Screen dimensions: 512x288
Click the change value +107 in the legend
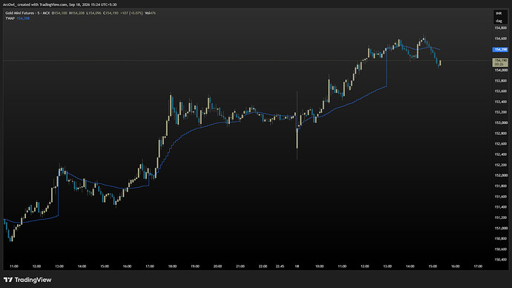point(124,13)
